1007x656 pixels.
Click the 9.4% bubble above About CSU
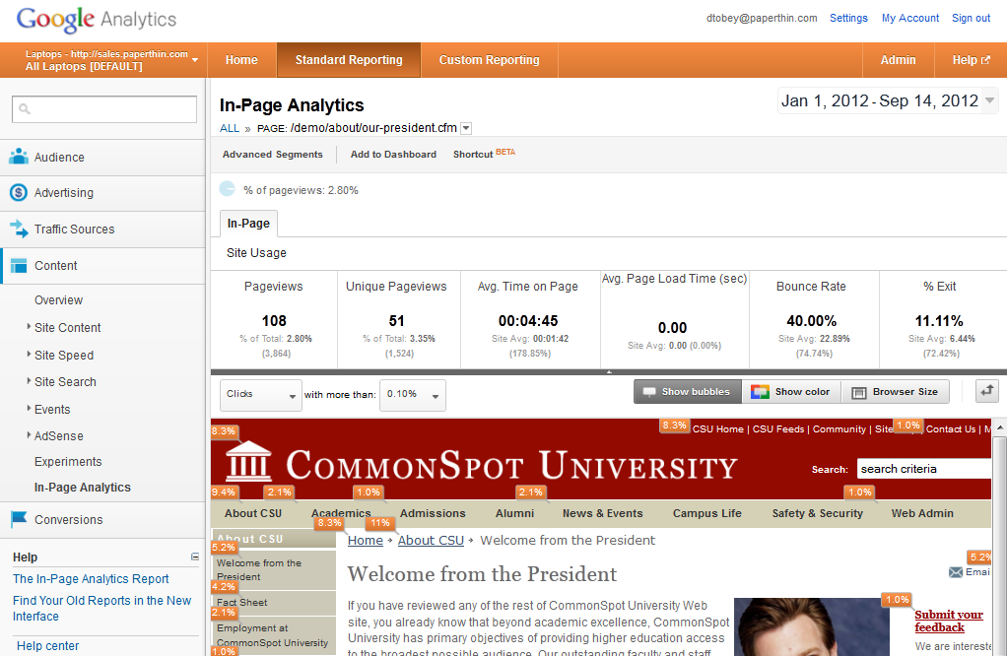click(x=224, y=492)
